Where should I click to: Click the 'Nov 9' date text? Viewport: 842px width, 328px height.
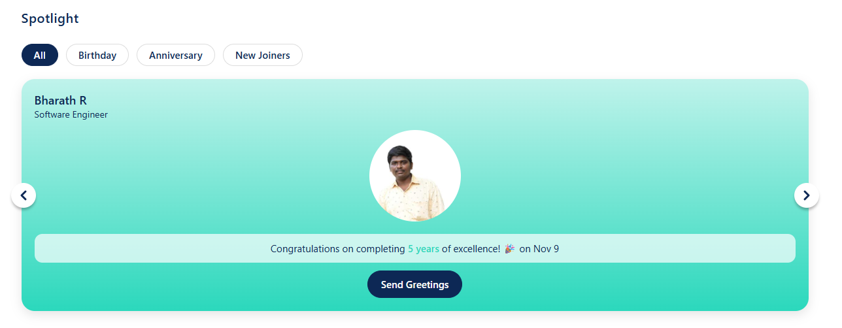(547, 249)
